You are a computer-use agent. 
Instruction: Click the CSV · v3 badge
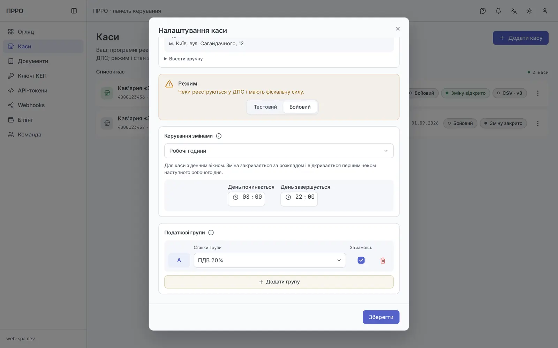[x=510, y=93]
